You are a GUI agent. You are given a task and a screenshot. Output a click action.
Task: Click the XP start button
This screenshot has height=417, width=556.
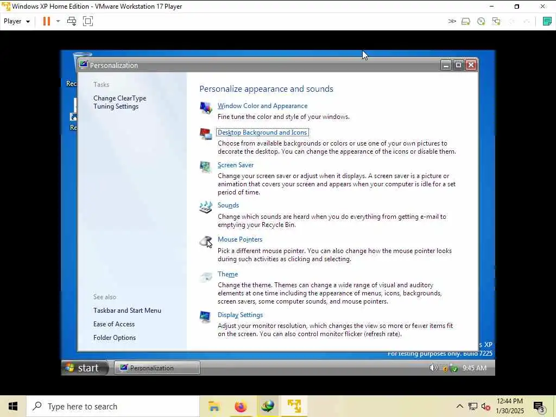(x=85, y=368)
